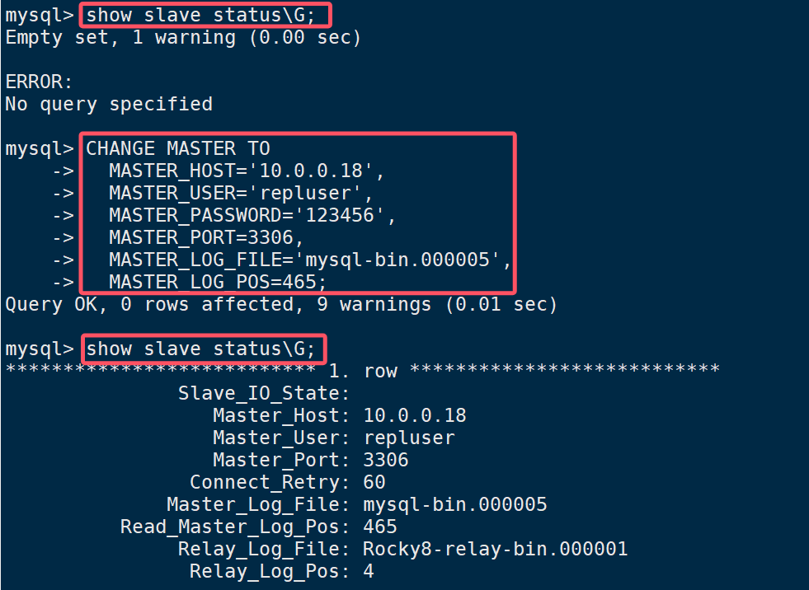
Task: Click the Master_Host value 10.0.0.18
Action: point(415,415)
